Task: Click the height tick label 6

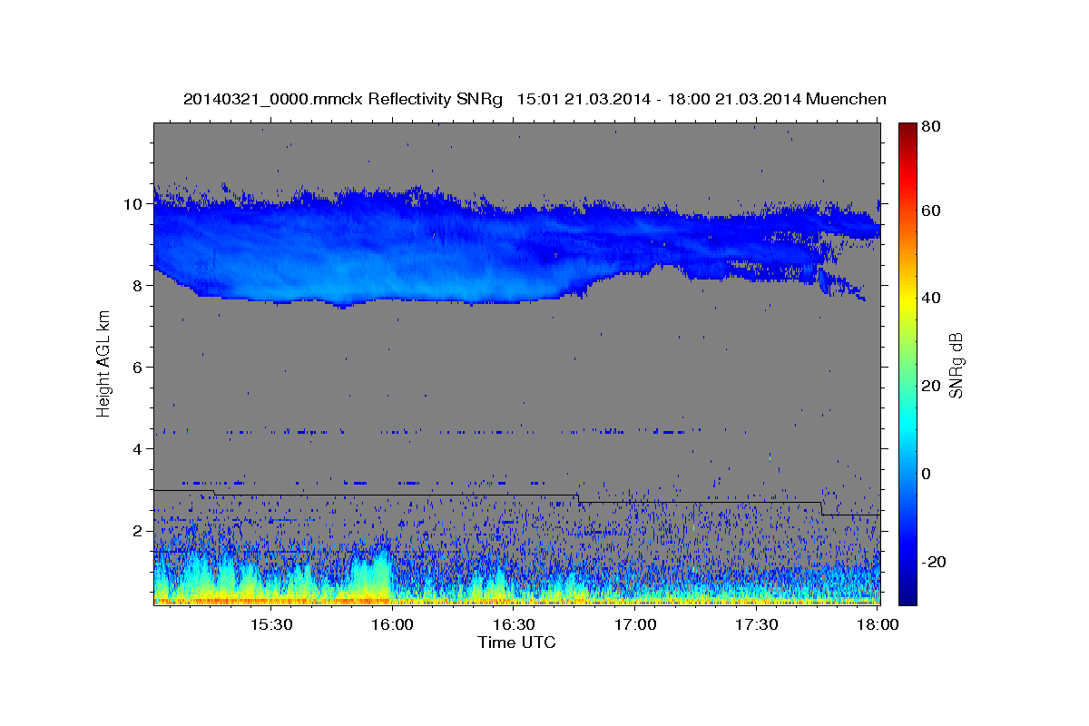Action: (x=139, y=367)
